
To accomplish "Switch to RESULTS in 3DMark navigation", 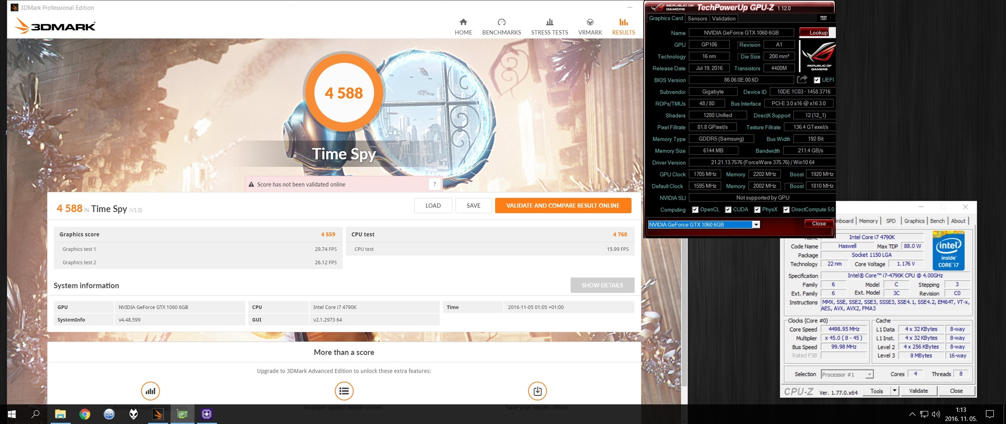I will pos(623,26).
